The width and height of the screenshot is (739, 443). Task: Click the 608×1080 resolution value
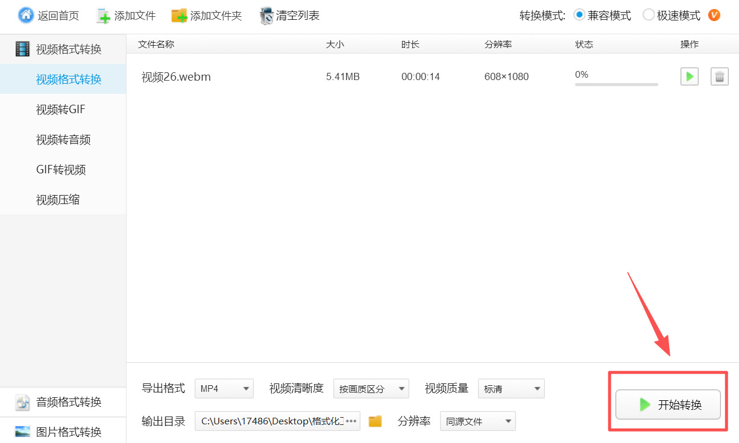pyautogui.click(x=506, y=76)
